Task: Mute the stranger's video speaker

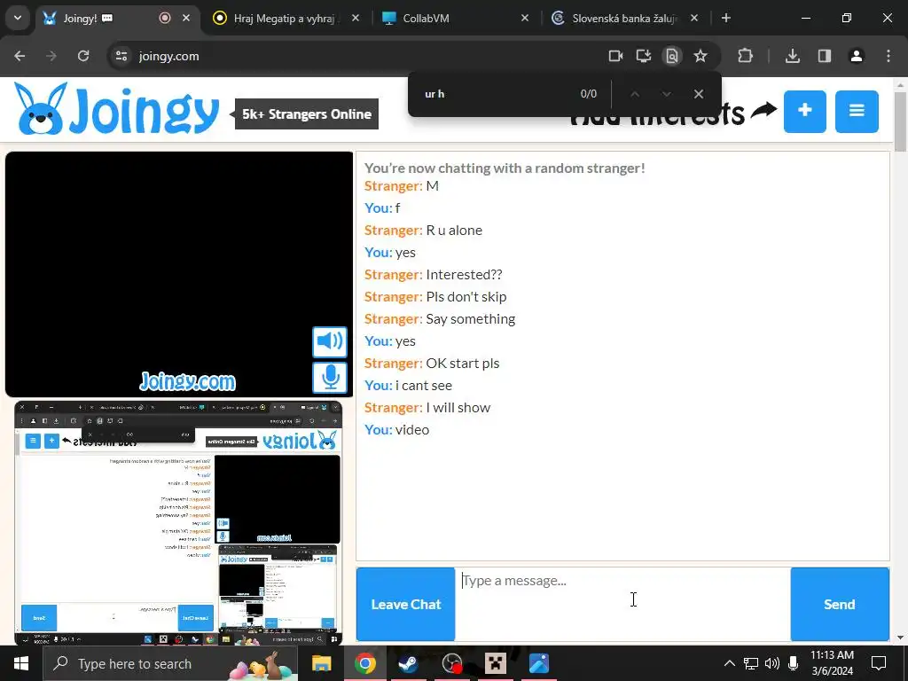Action: [330, 341]
